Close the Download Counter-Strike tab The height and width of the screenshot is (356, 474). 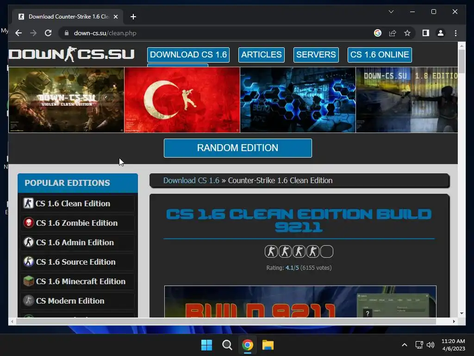[115, 17]
